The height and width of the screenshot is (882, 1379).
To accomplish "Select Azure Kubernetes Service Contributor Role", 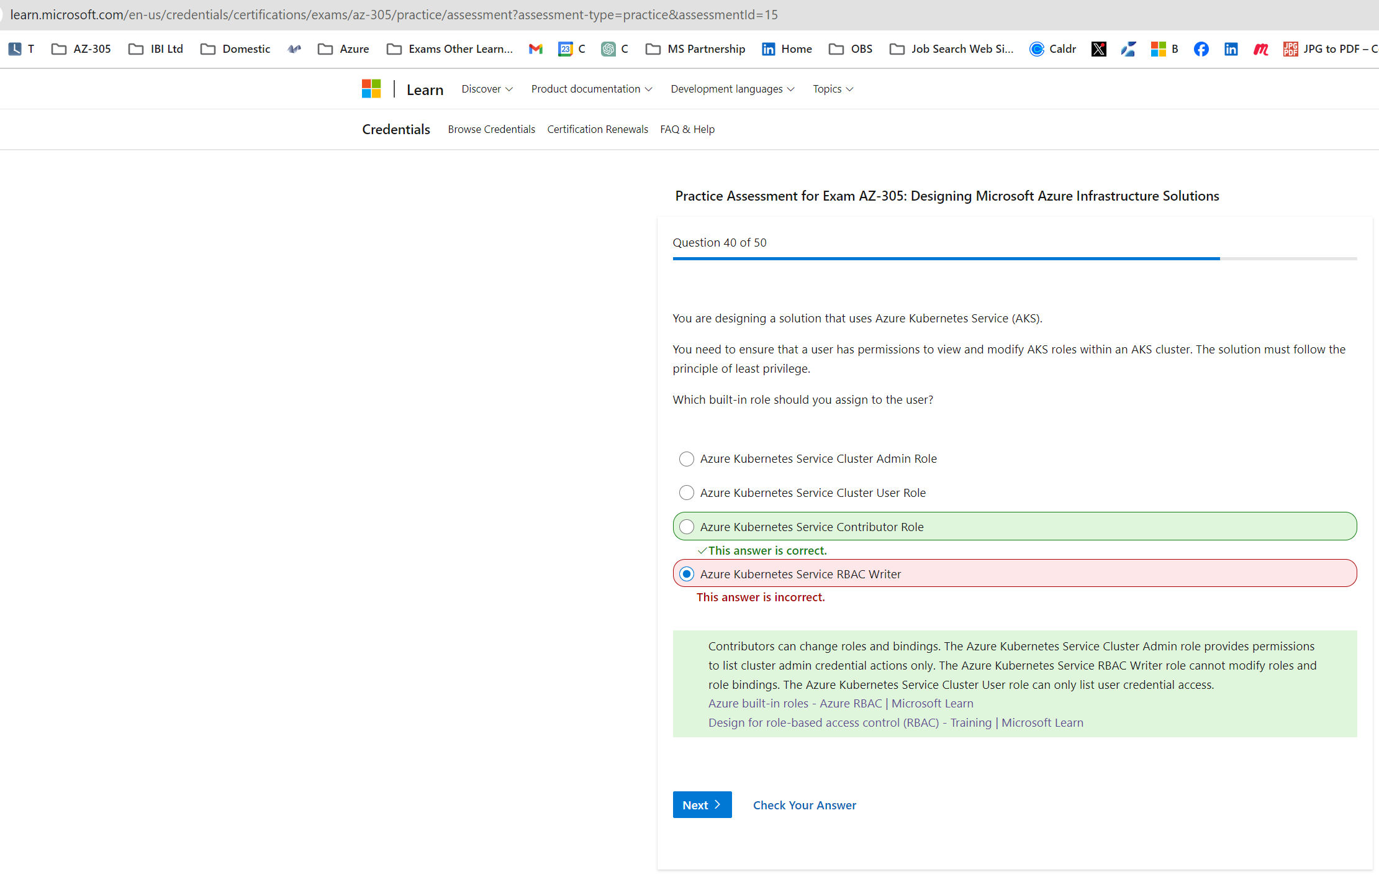I will [x=686, y=527].
